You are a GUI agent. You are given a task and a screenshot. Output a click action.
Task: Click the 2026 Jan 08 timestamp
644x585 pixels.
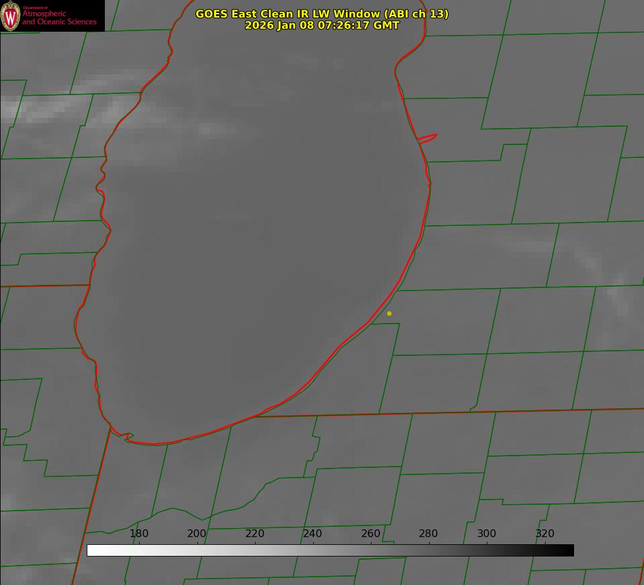pos(322,25)
